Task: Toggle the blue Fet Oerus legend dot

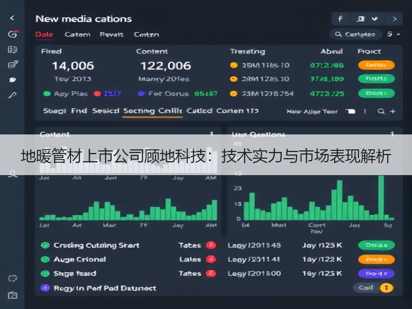Action: coord(141,94)
